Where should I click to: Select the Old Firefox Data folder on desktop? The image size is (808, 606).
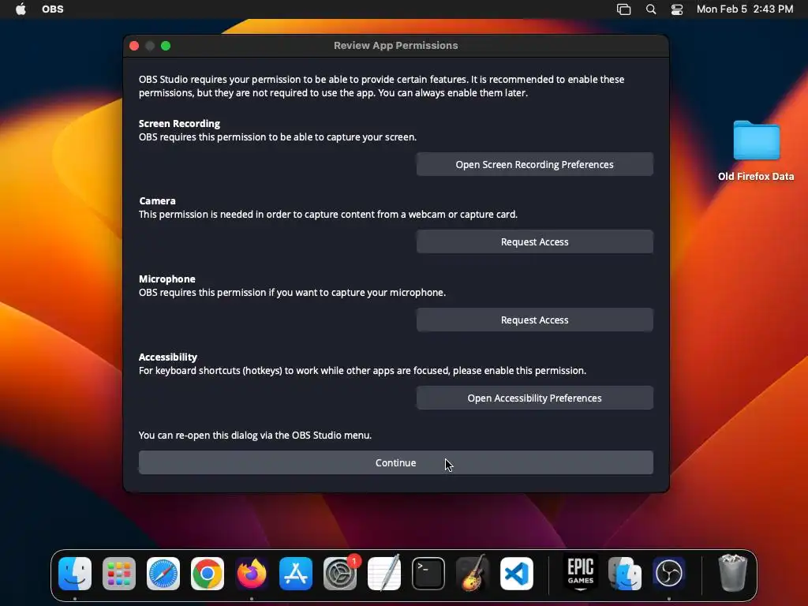(756, 151)
